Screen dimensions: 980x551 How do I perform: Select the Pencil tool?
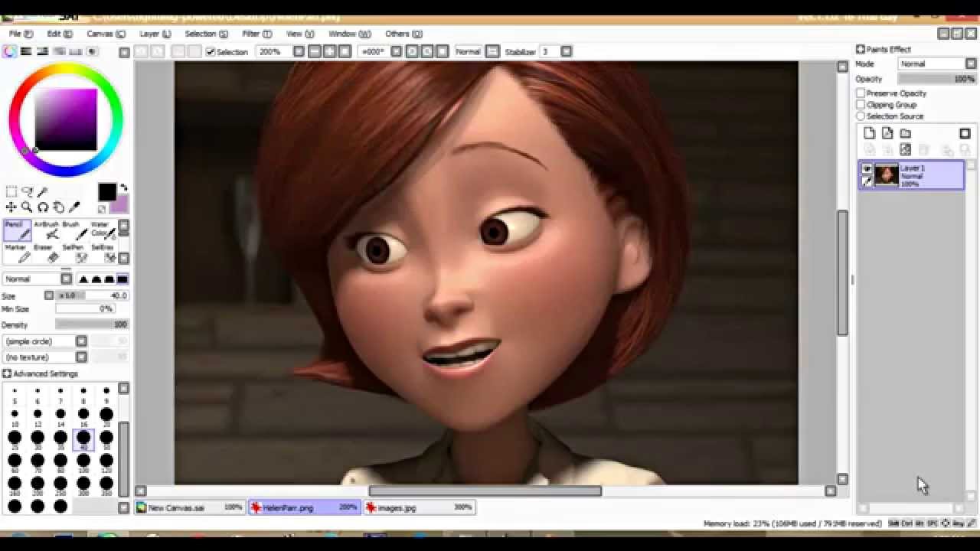(16, 230)
